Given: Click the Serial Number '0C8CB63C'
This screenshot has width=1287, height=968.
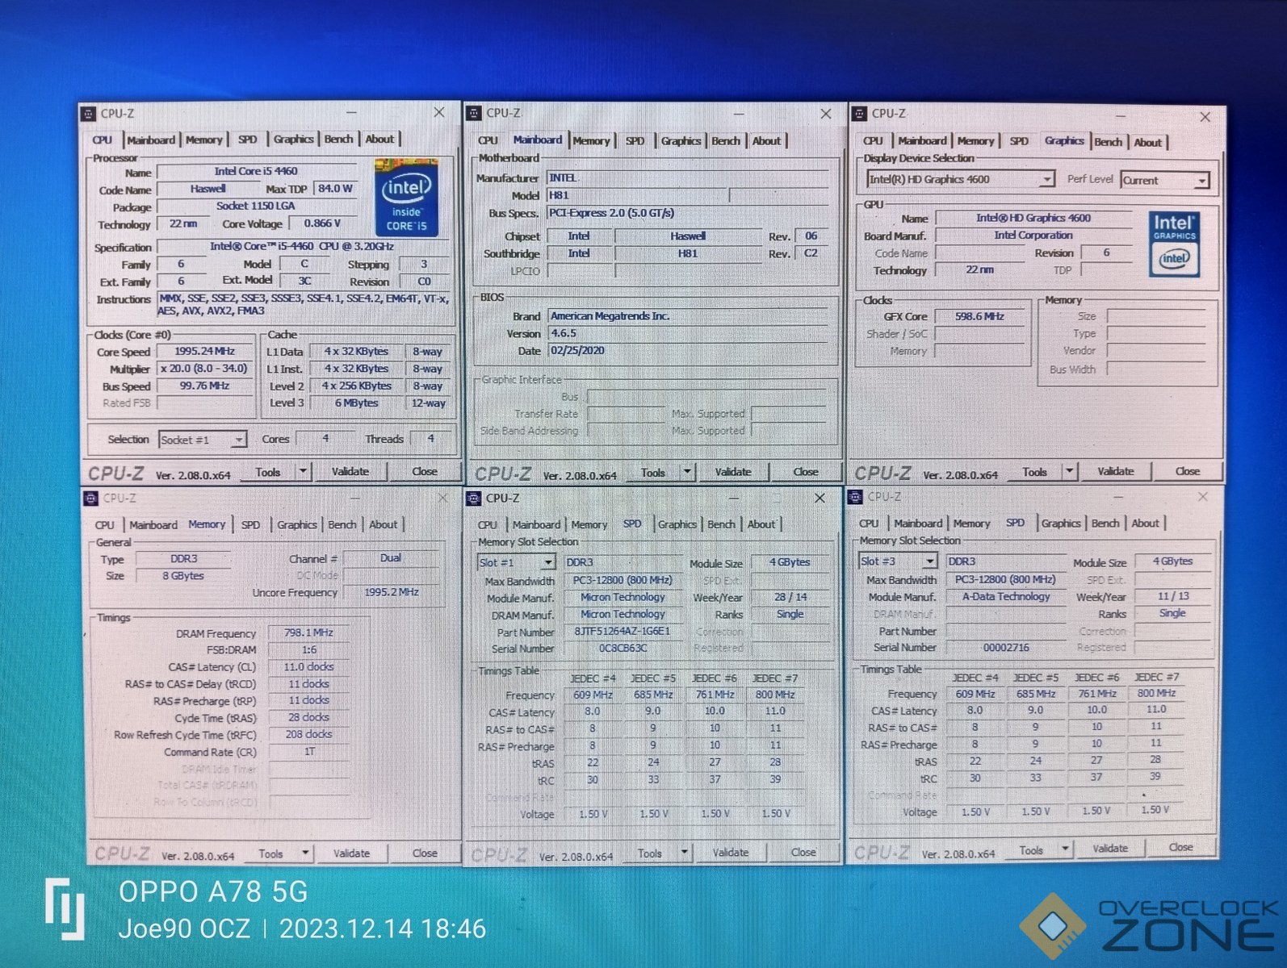Looking at the screenshot, I should (x=622, y=649).
